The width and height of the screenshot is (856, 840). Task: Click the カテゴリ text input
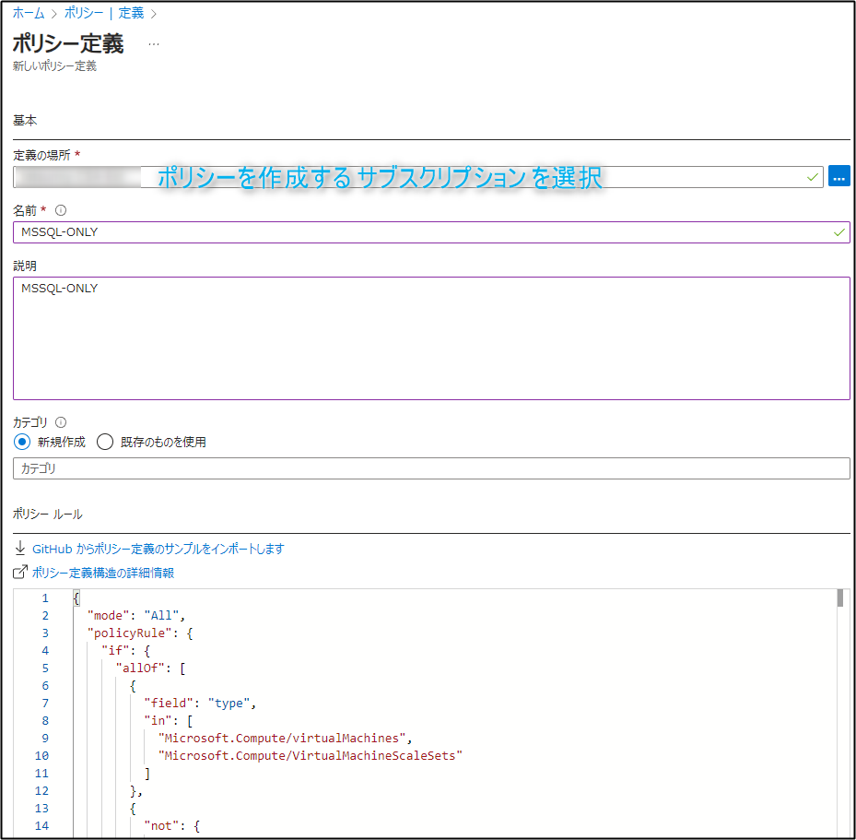(431, 468)
